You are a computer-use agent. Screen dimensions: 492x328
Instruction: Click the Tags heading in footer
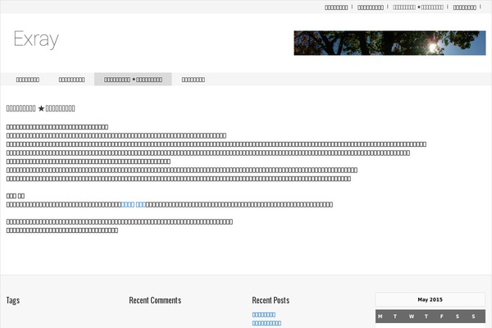point(13,300)
